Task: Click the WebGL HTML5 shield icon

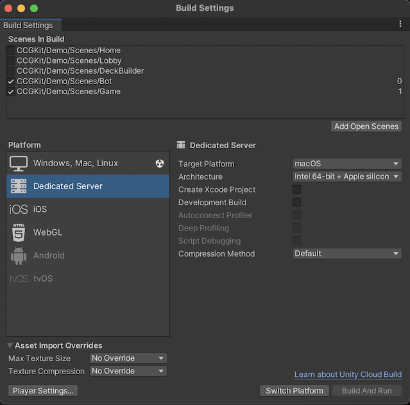Action: [19, 232]
